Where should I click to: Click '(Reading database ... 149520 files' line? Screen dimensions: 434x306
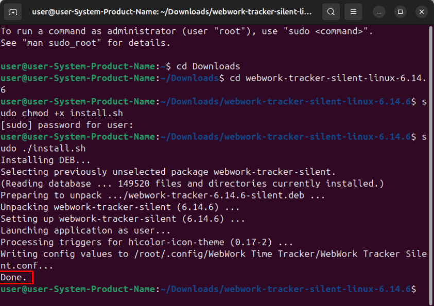pyautogui.click(x=193, y=184)
